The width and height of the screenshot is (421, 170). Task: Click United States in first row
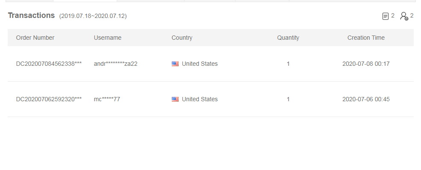(x=200, y=64)
